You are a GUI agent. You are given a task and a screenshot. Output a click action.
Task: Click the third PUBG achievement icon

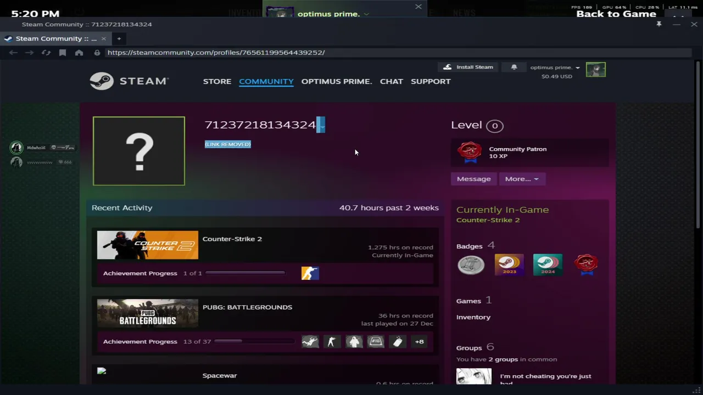[x=354, y=342]
